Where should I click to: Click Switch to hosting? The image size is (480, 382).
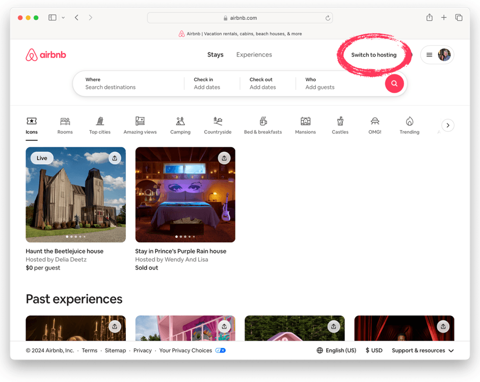[x=374, y=55]
